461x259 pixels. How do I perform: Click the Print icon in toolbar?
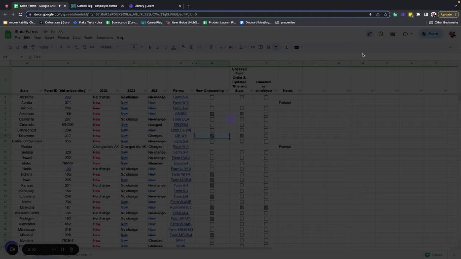(25, 47)
